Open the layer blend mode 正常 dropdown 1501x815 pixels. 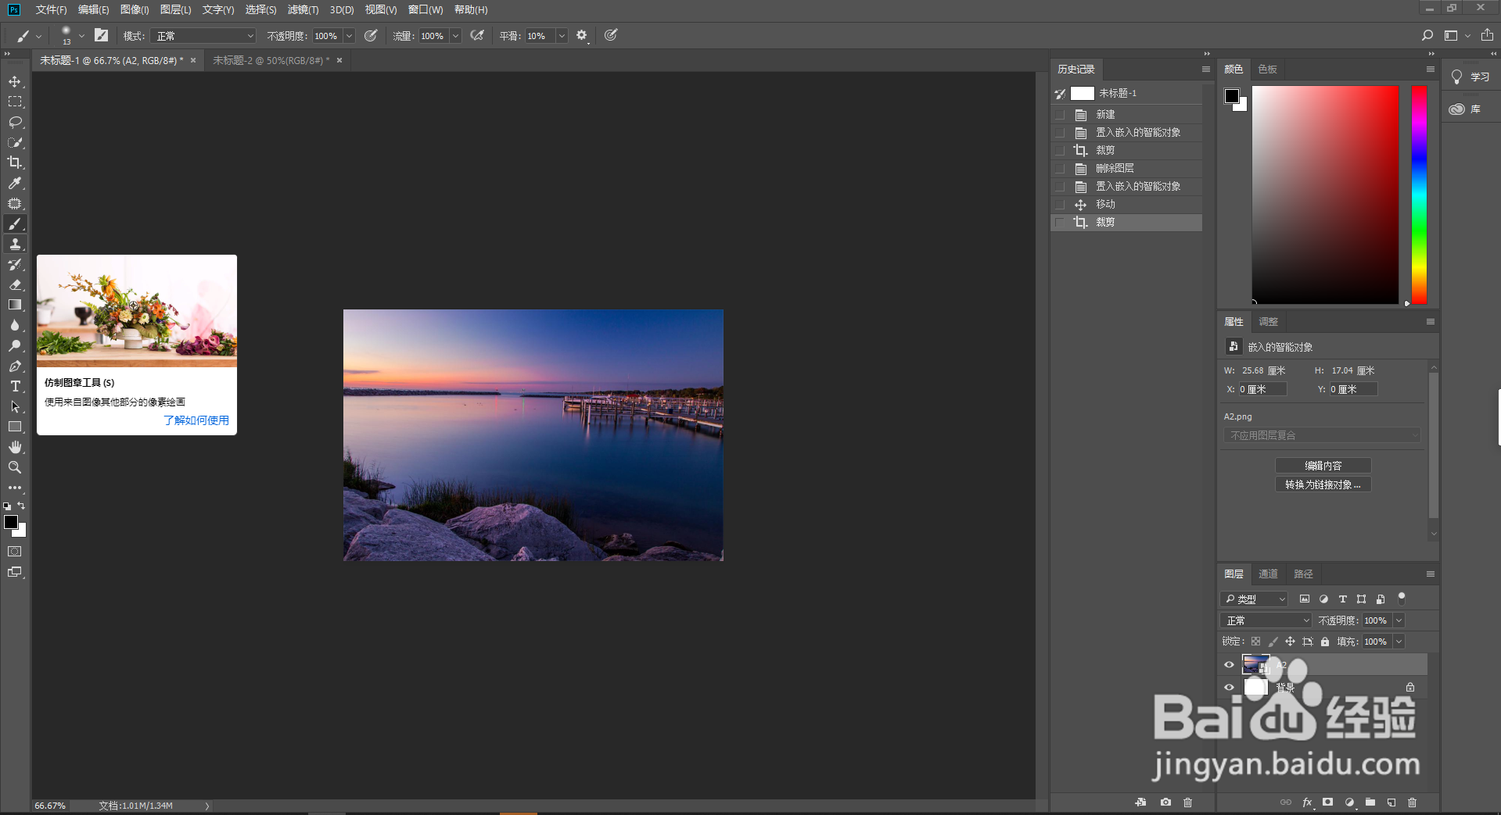pos(1265,620)
